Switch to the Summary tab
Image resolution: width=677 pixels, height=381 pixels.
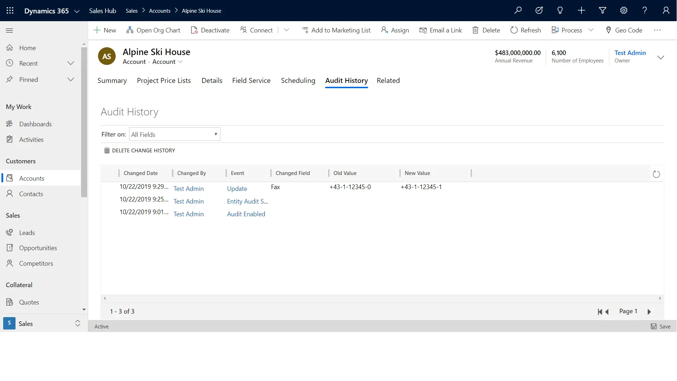[x=112, y=80]
